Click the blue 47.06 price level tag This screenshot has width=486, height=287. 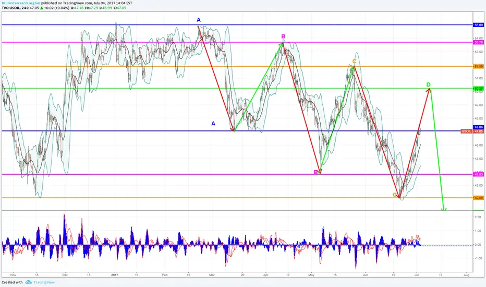pos(478,127)
